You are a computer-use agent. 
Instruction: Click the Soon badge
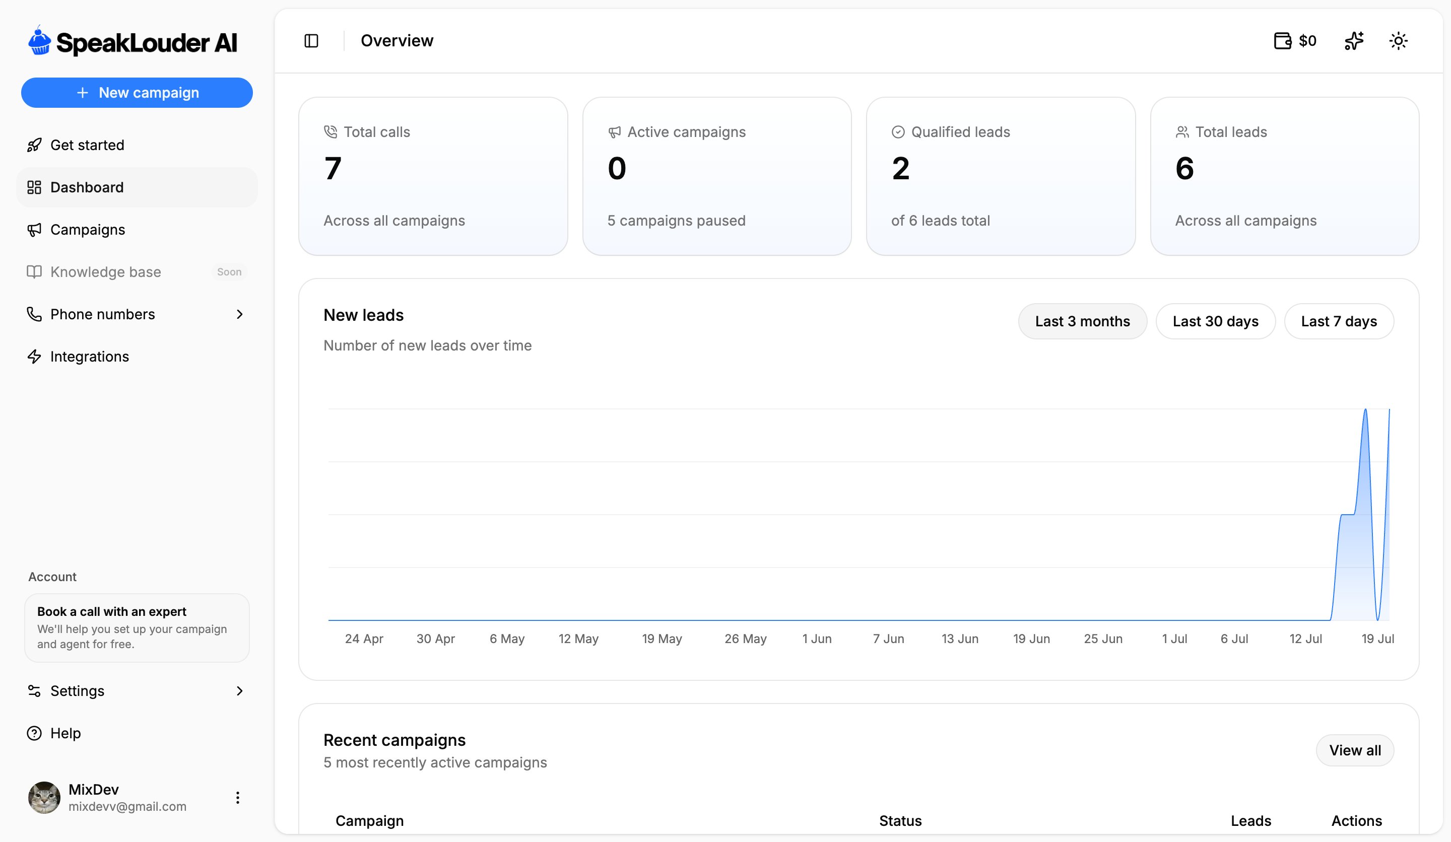coord(229,271)
